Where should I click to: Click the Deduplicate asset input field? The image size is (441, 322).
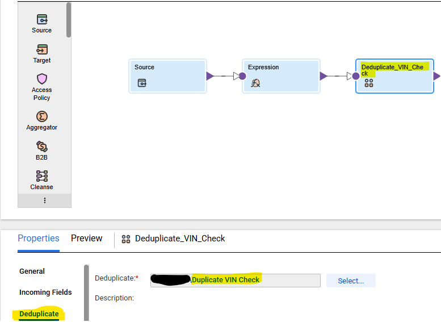236,281
